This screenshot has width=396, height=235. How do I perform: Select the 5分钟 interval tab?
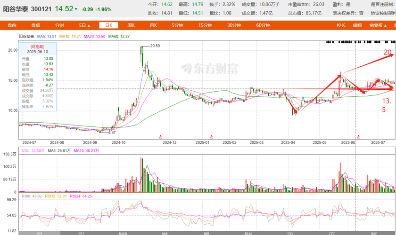pos(178,25)
